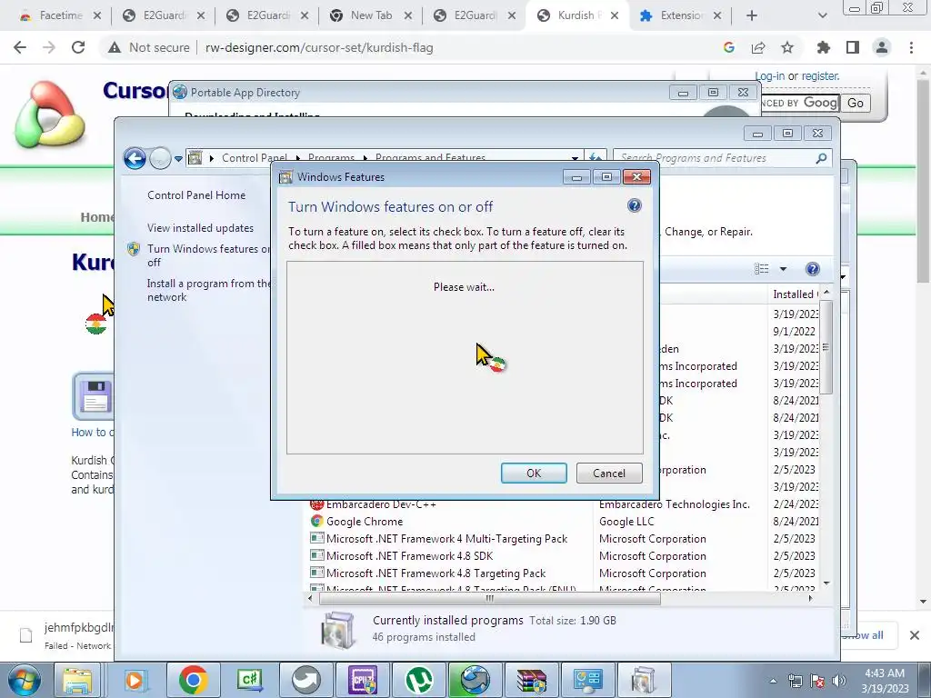
Task: Click Chrome back arrow
Action: pyautogui.click(x=20, y=47)
